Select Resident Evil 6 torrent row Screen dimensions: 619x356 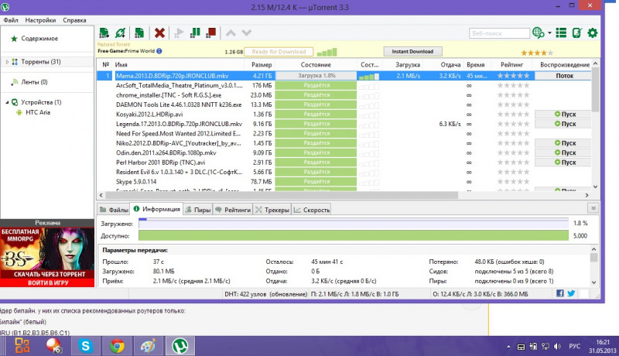(x=344, y=172)
